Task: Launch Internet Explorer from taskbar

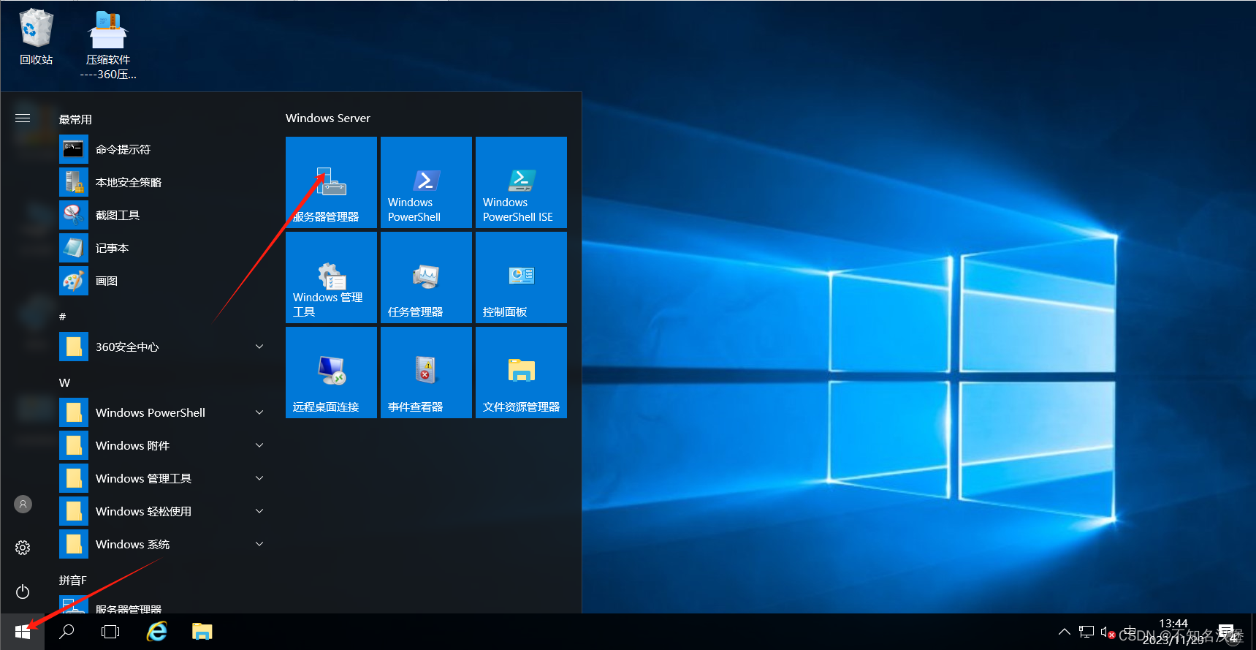Action: (x=157, y=632)
